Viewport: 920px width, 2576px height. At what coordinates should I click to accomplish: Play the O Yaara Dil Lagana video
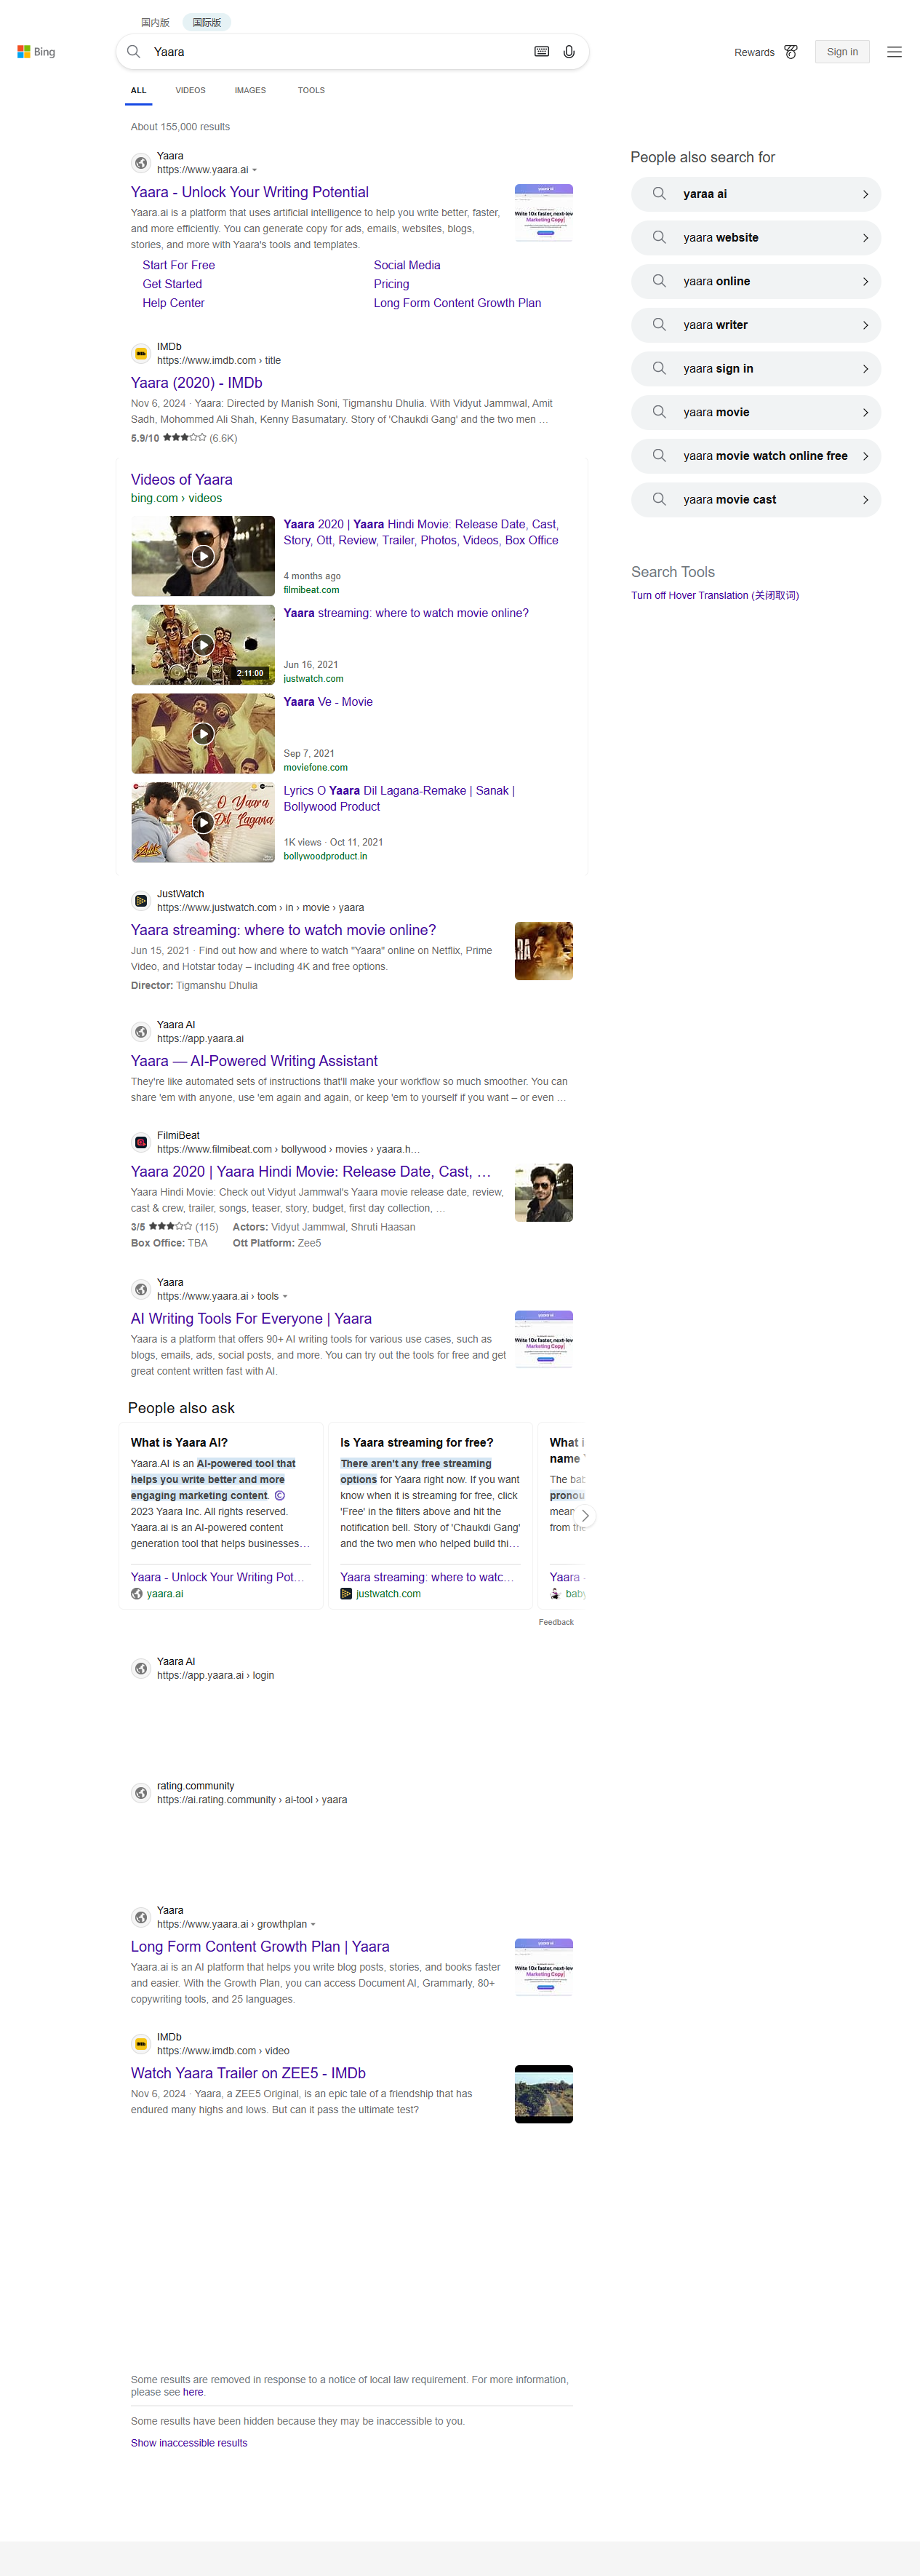pos(203,822)
